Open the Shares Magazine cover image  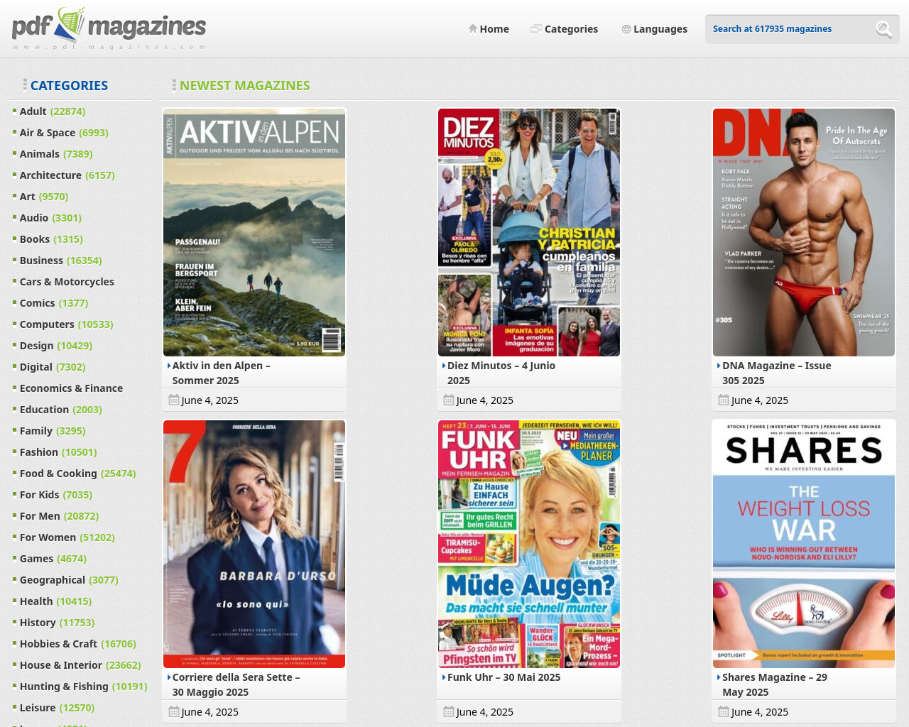point(804,544)
